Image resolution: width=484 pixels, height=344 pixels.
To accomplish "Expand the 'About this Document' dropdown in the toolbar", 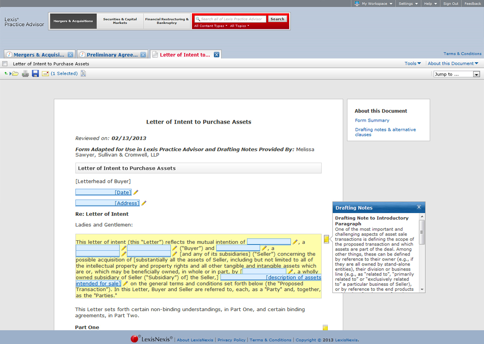I will click(453, 64).
